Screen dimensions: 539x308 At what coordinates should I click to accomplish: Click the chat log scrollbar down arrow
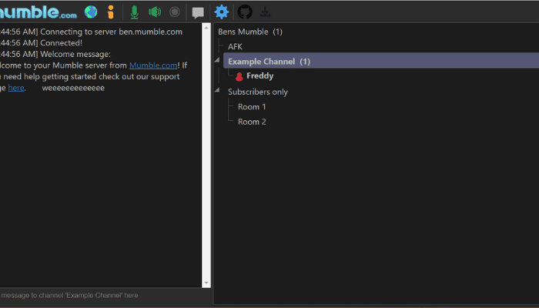point(206,283)
